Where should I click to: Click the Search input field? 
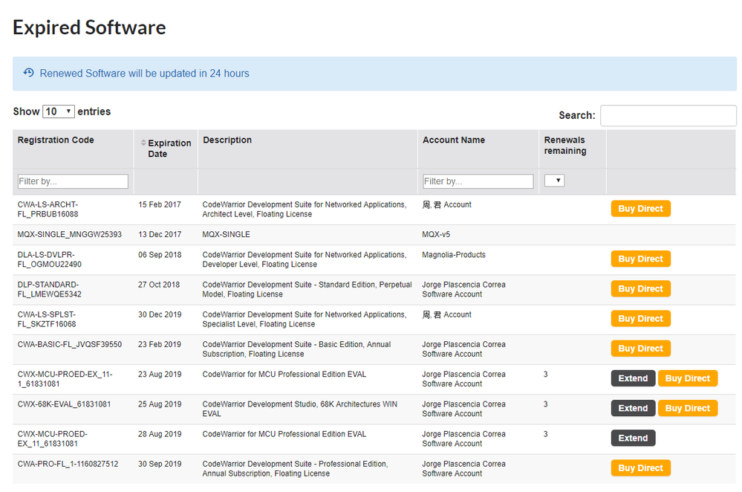[668, 115]
